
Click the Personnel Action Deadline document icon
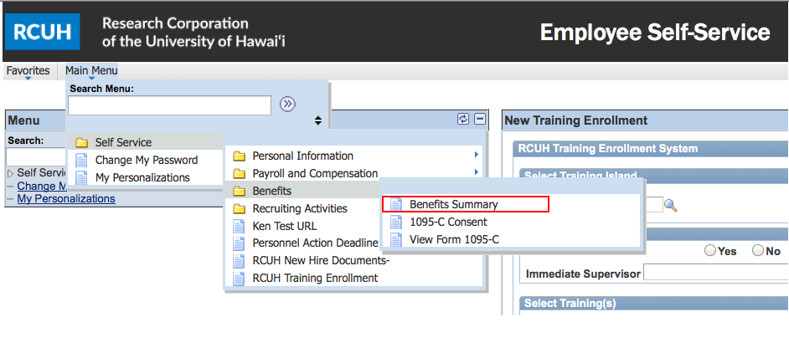click(239, 243)
